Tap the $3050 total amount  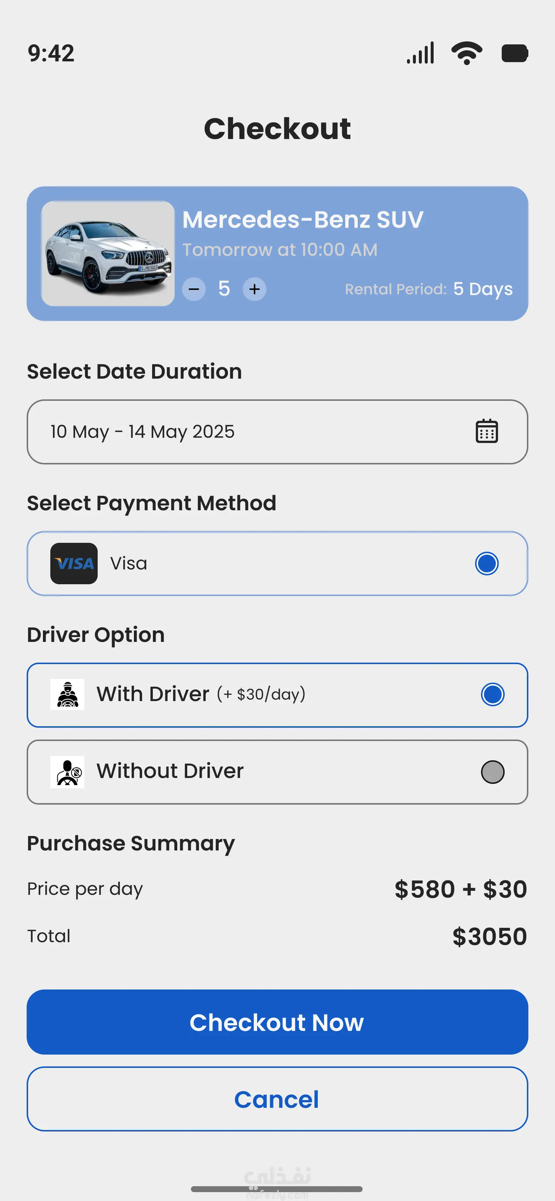489,936
